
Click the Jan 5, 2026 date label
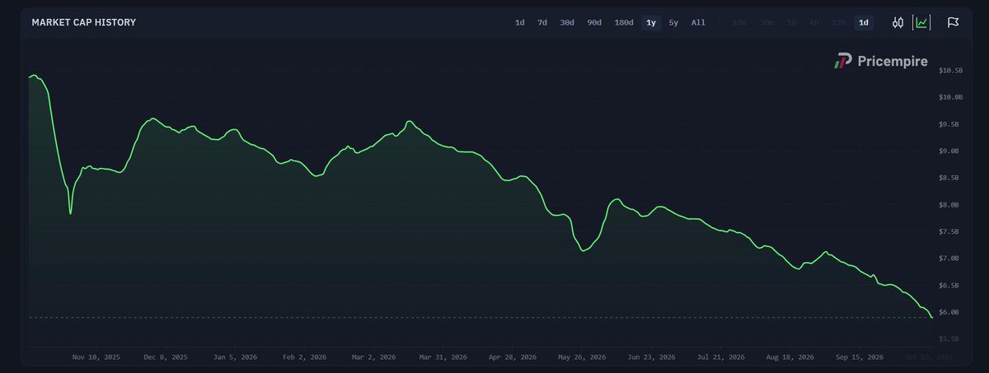236,357
